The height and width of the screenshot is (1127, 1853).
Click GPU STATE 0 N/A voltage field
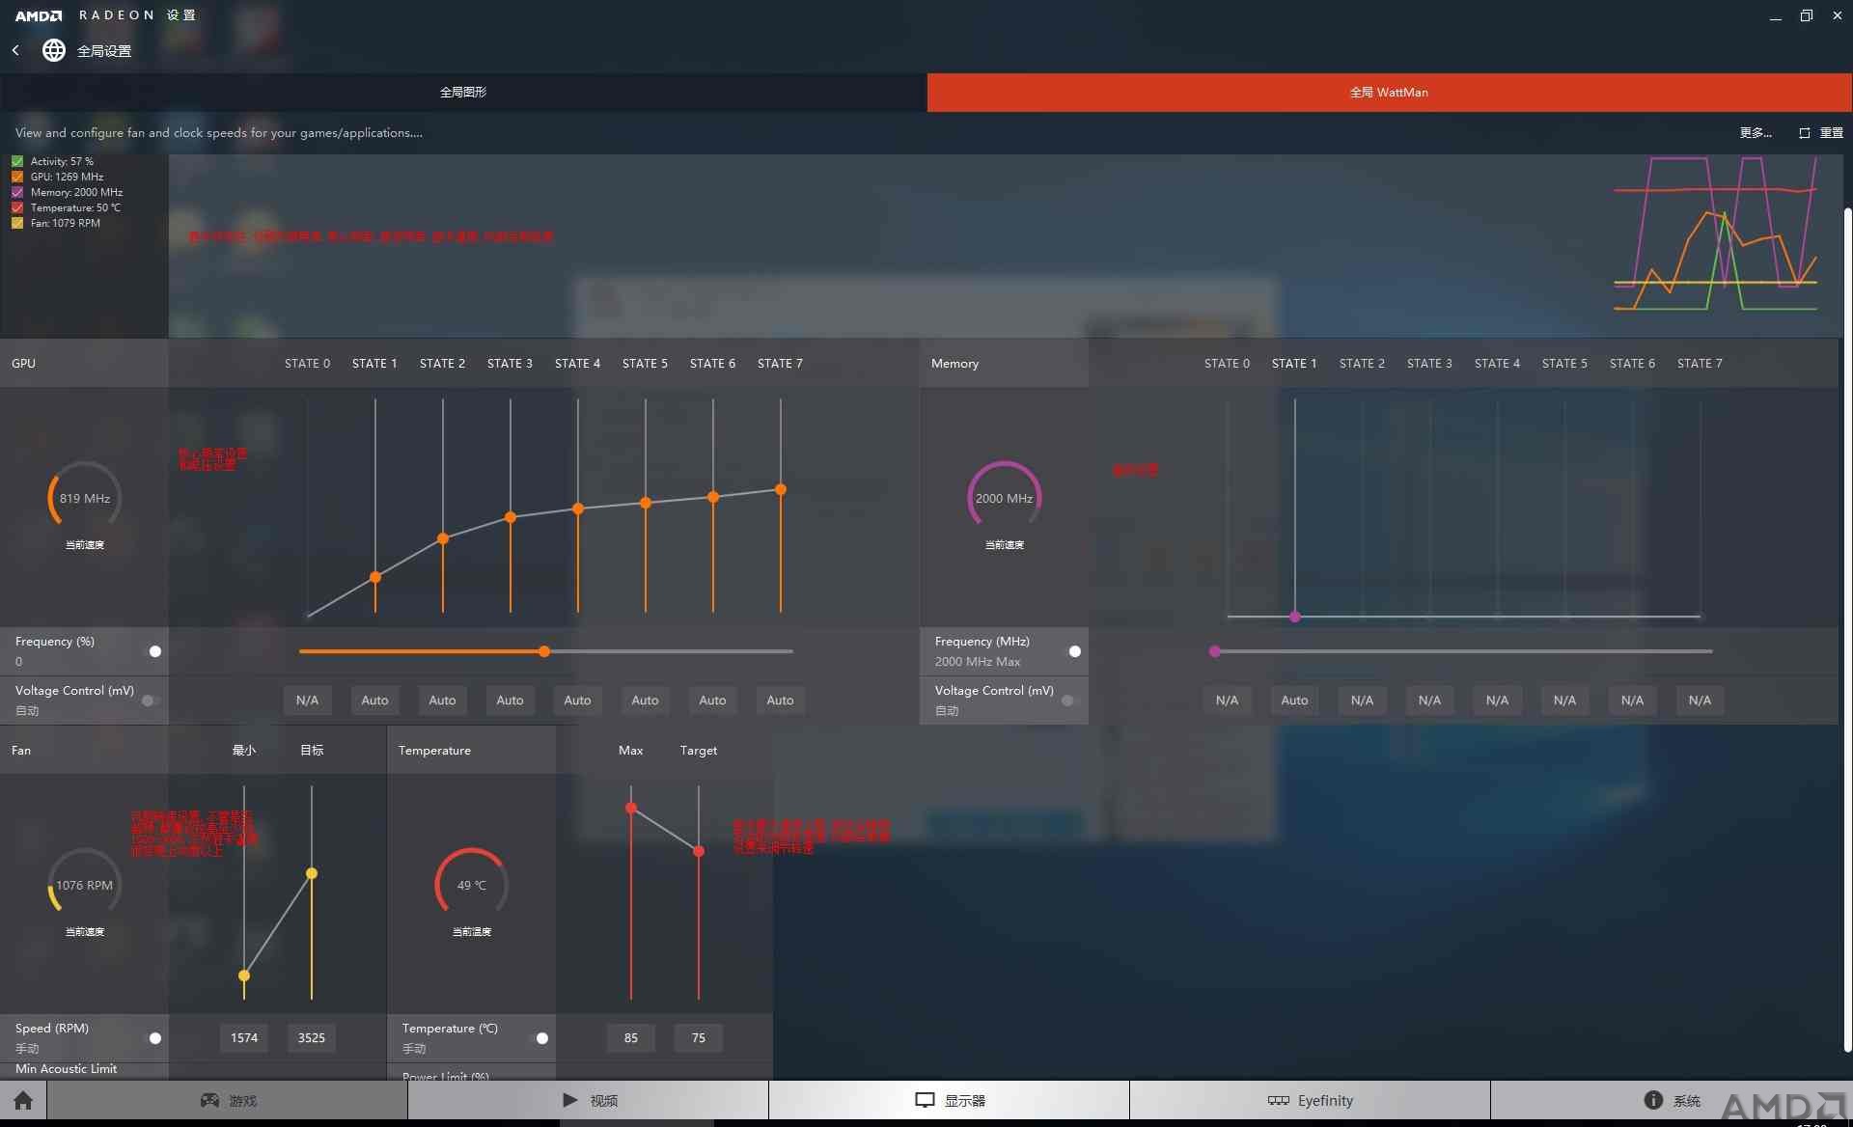tap(307, 701)
